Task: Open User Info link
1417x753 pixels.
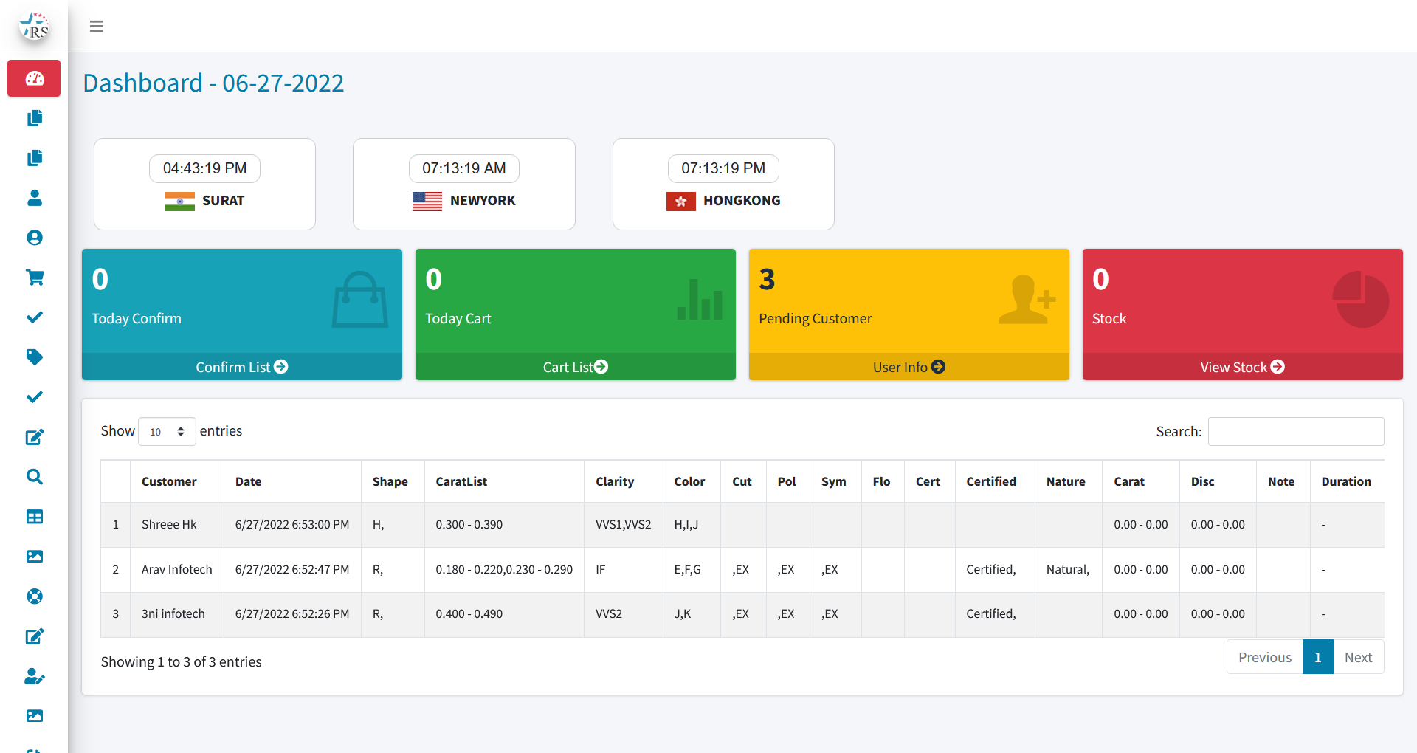Action: (909, 367)
